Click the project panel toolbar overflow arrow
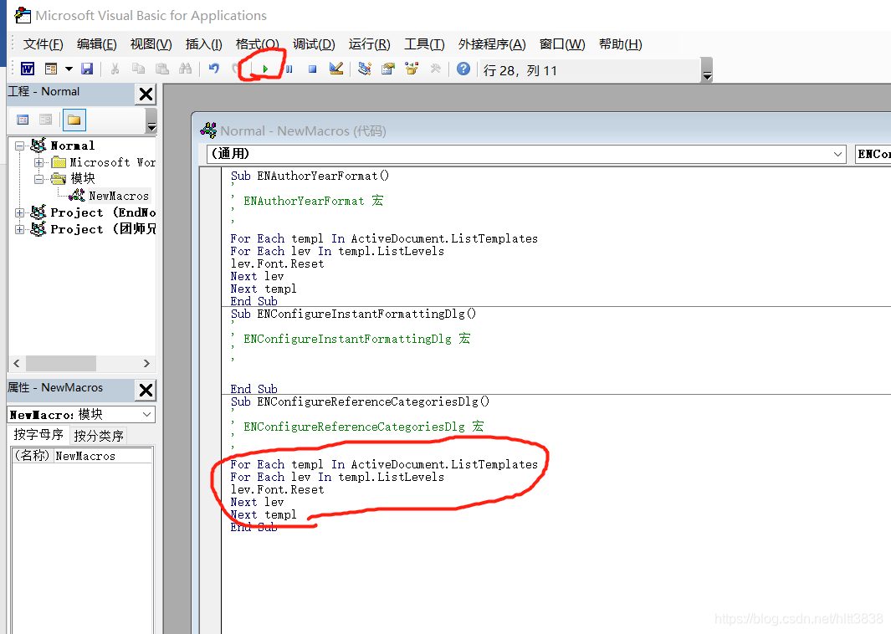Viewport: 891px width, 634px height. click(x=151, y=121)
